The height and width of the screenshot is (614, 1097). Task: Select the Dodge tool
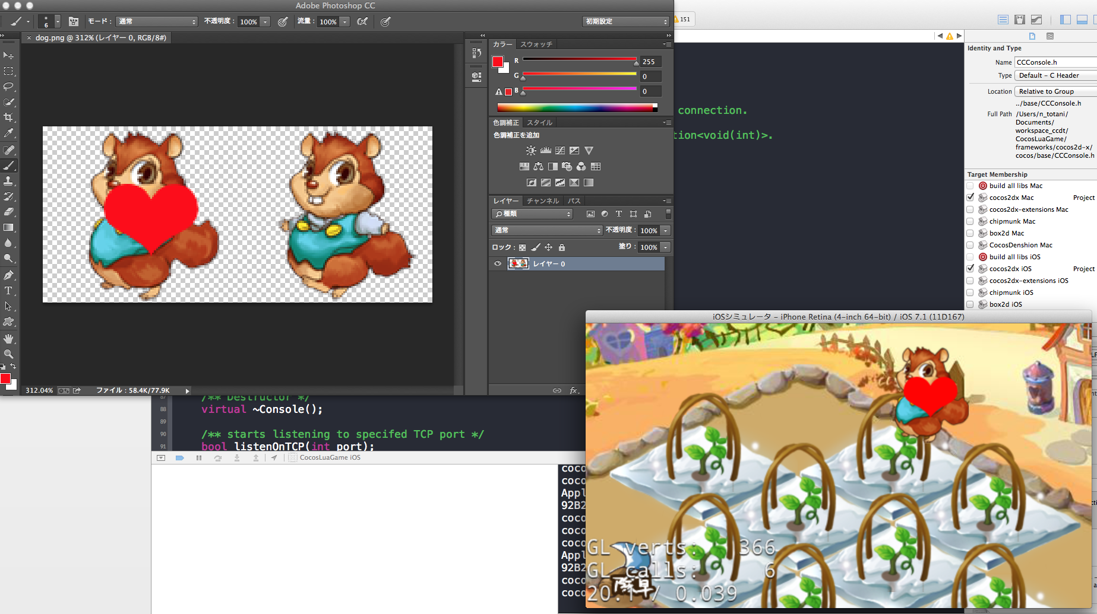pyautogui.click(x=8, y=258)
